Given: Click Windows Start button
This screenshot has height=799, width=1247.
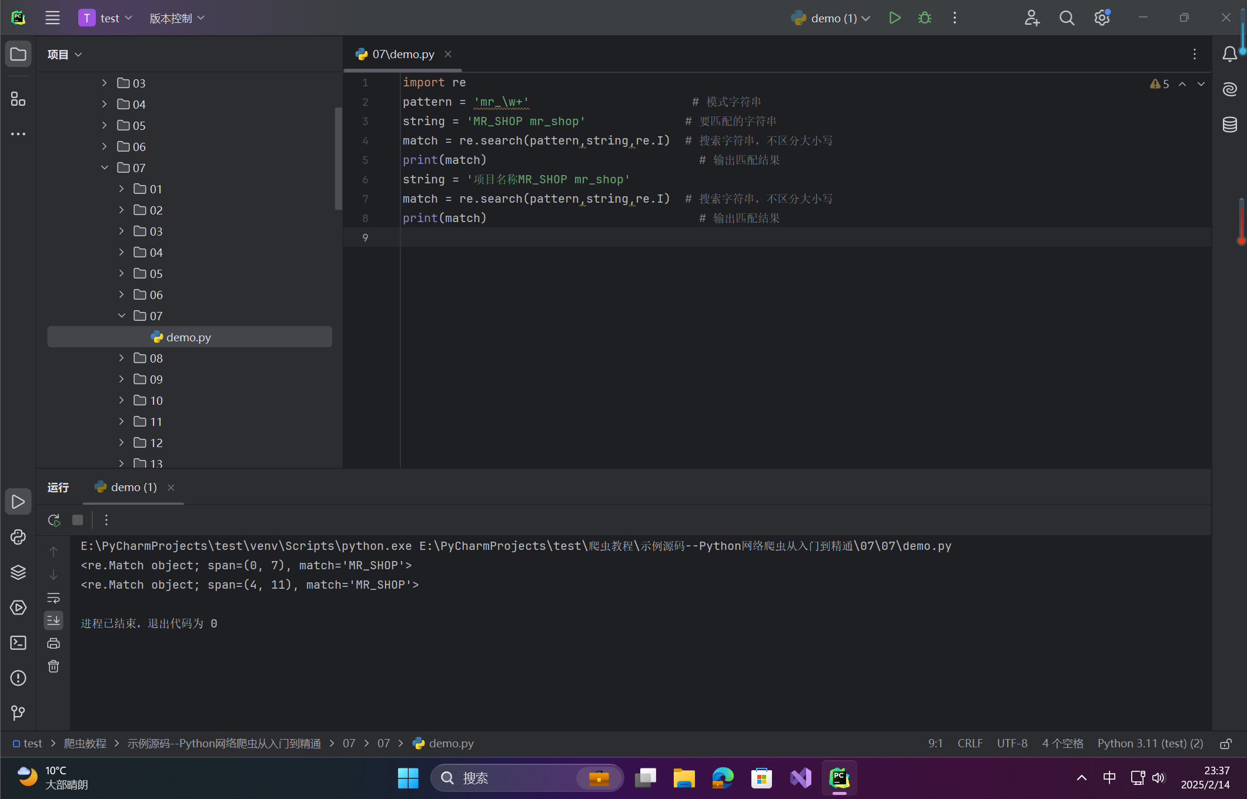Looking at the screenshot, I should tap(408, 778).
